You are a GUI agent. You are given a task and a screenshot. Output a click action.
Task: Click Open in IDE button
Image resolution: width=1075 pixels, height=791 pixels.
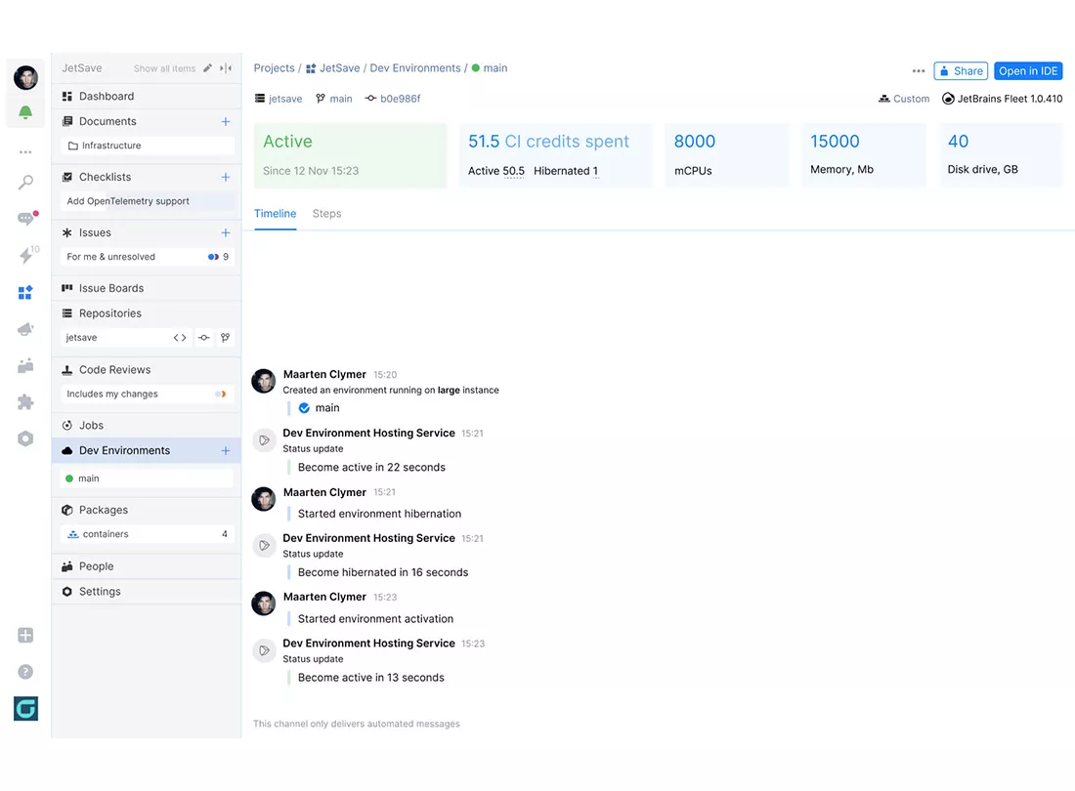(1028, 71)
